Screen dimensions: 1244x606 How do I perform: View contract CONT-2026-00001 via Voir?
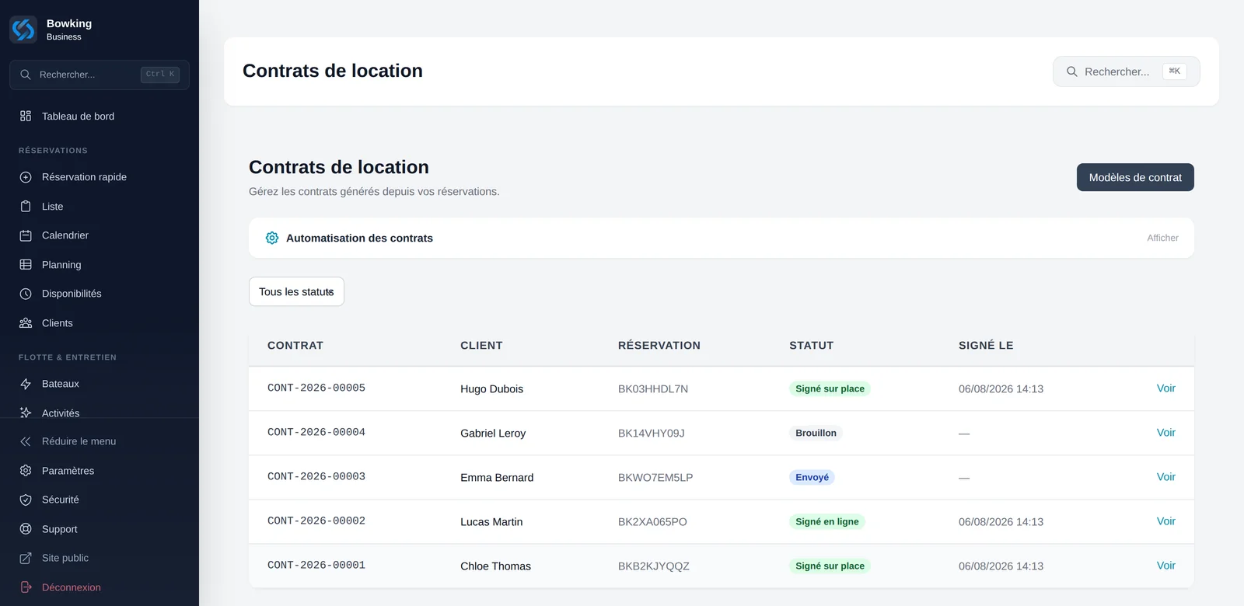[1165, 566]
